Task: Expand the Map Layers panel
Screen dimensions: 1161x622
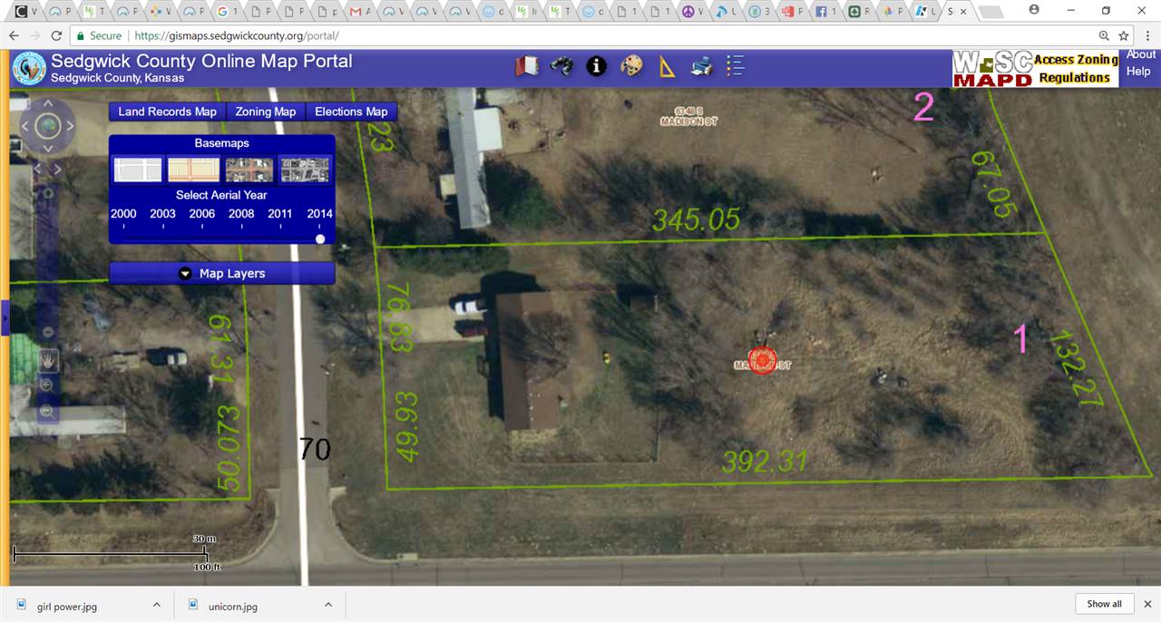Action: pos(222,273)
